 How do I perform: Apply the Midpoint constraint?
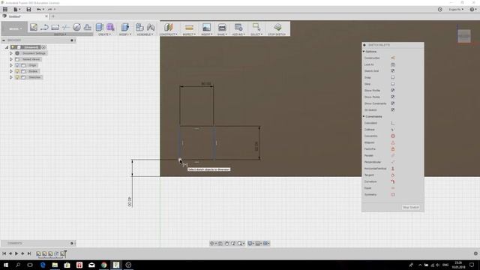click(x=393, y=142)
